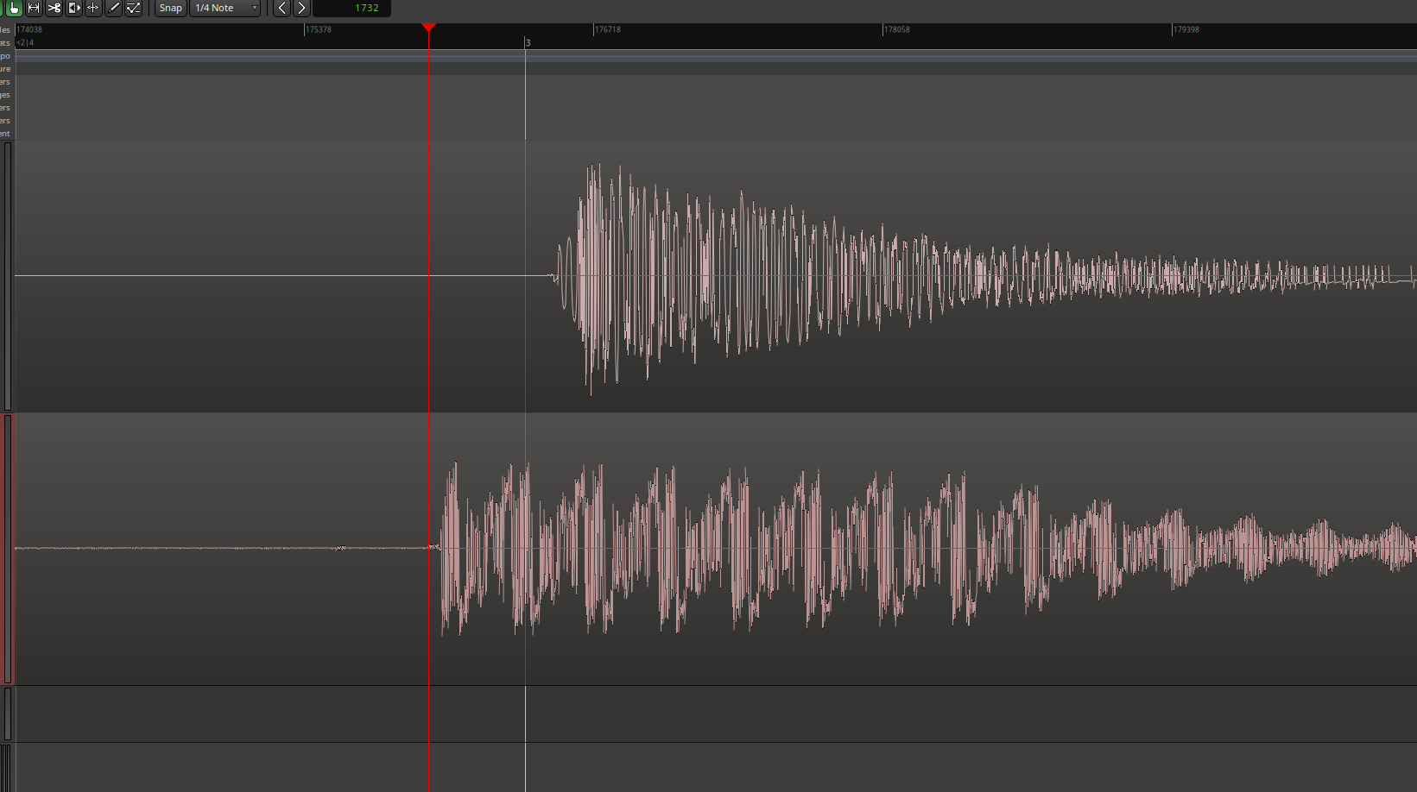This screenshot has height=792, width=1417.
Task: Select the Audition tool with speaker icon
Action: [73, 8]
